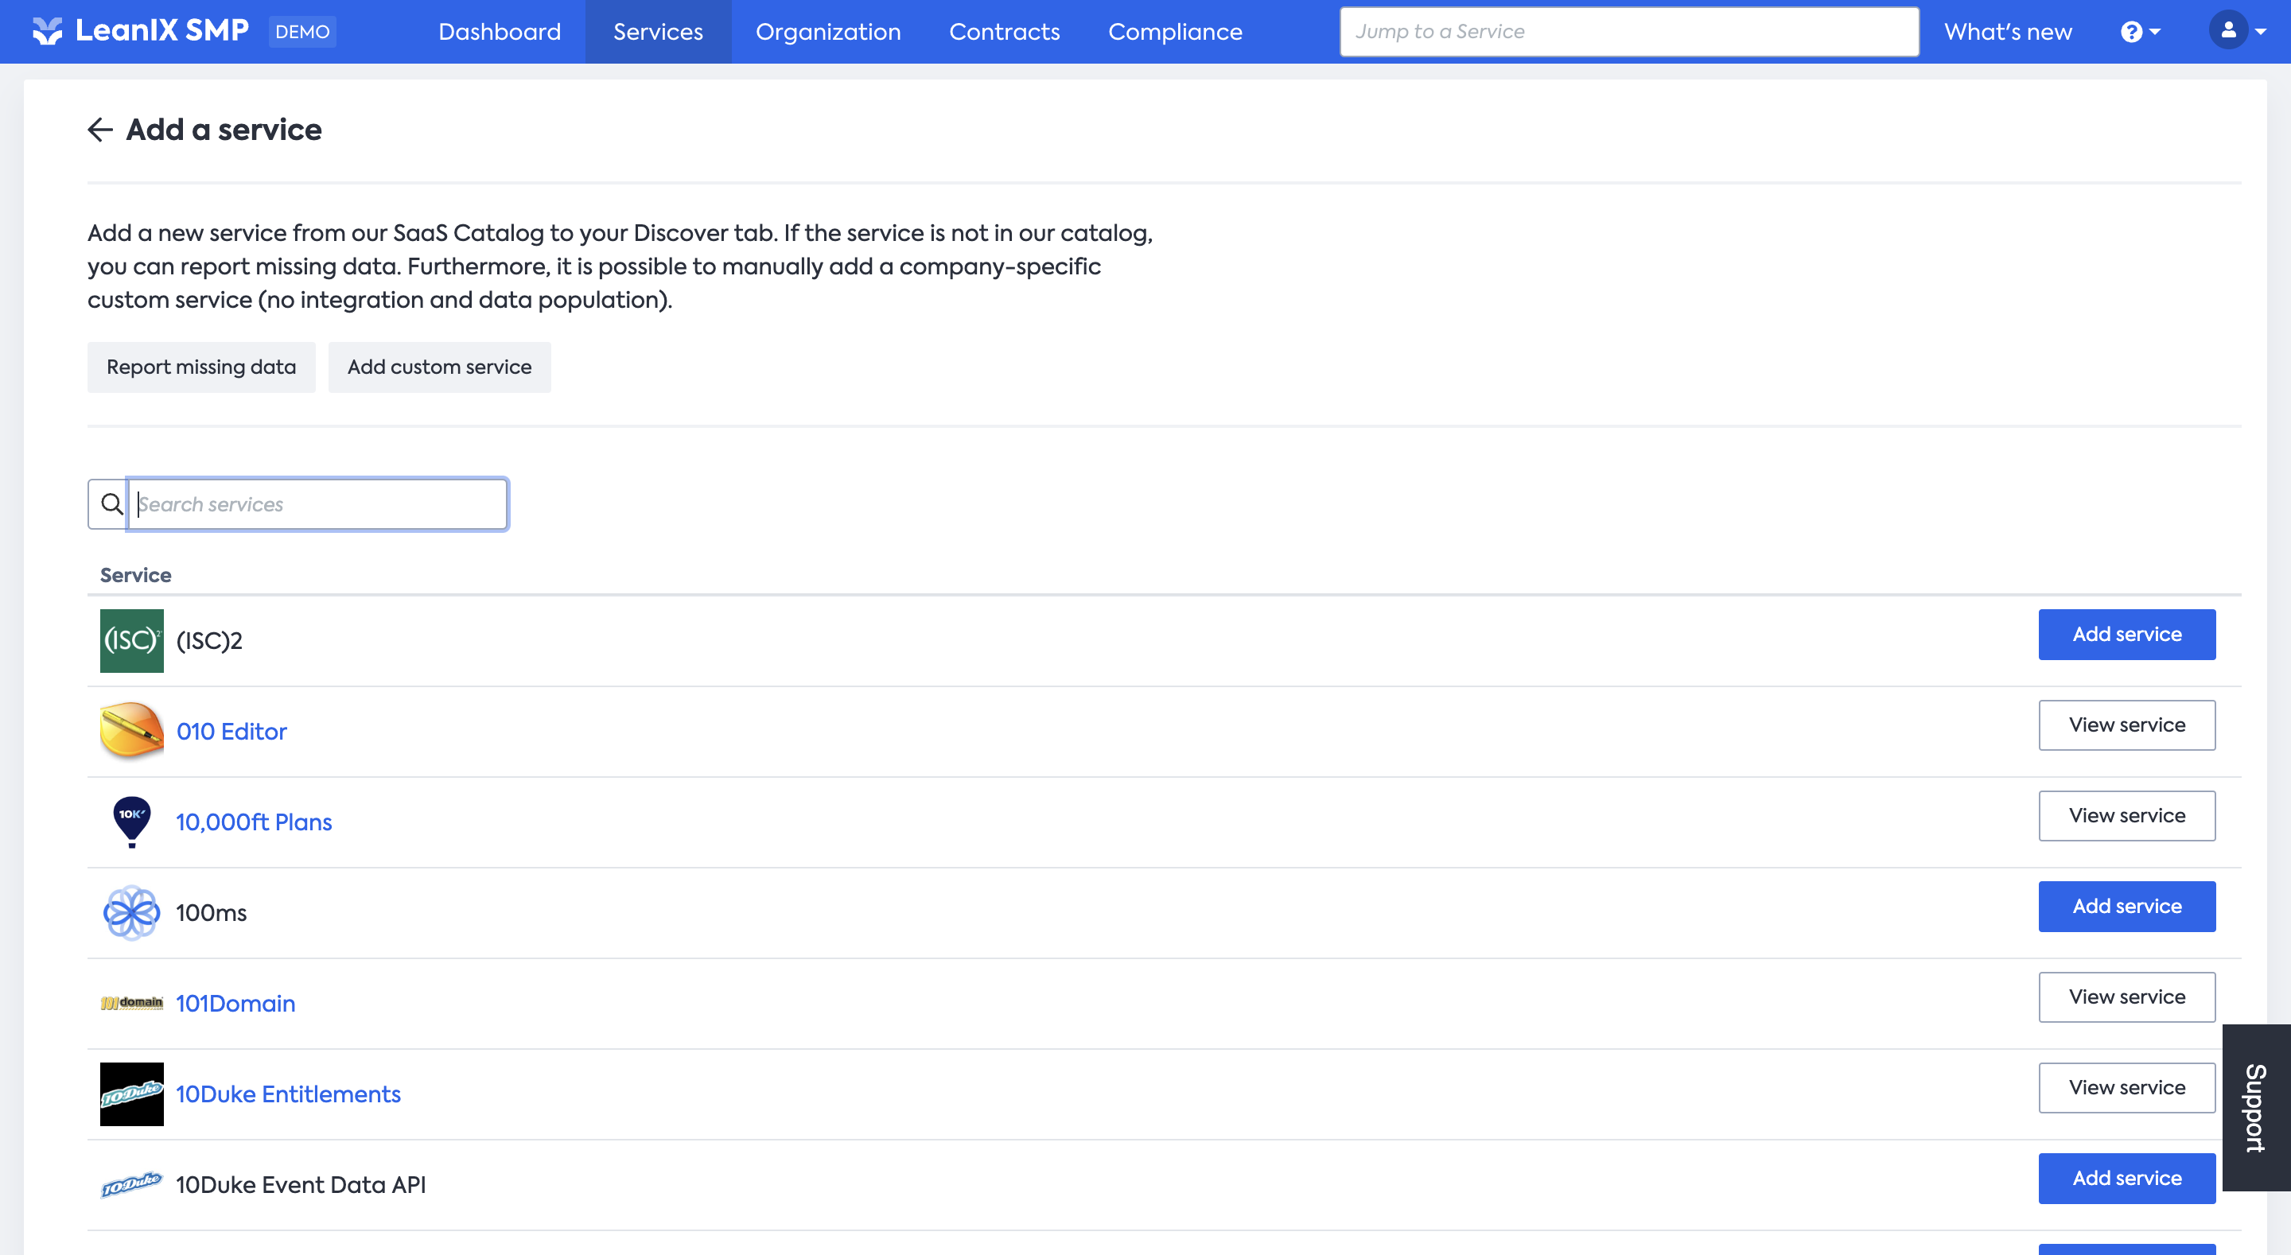Click the 100ms flower logo icon
The image size is (2291, 1255).
pyautogui.click(x=131, y=912)
